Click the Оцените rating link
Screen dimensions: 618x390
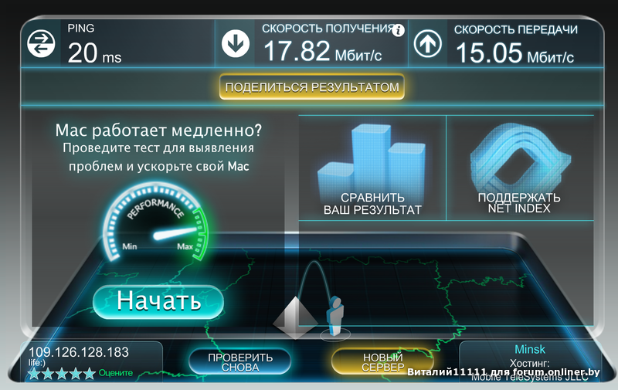(x=115, y=373)
